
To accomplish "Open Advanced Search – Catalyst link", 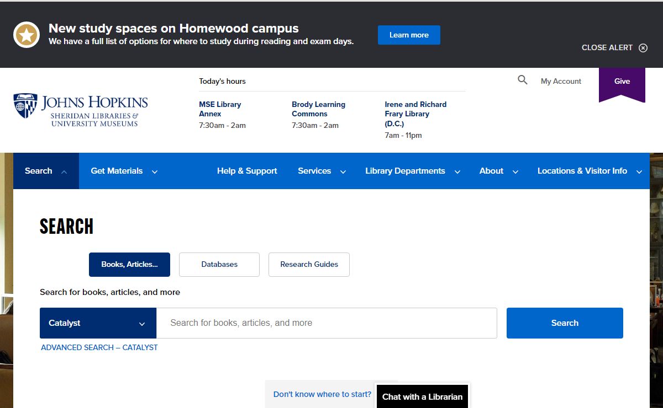I will point(99,347).
